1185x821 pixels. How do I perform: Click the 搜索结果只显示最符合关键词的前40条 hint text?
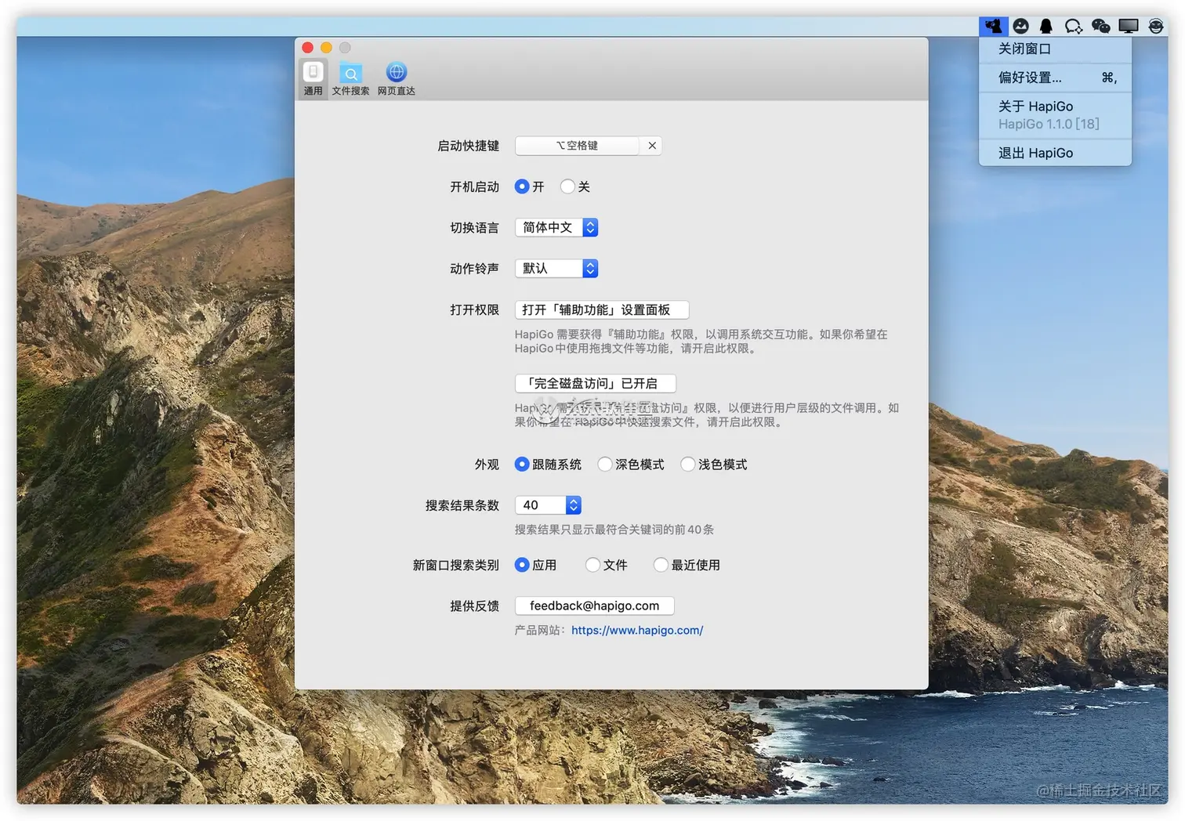[x=614, y=530]
